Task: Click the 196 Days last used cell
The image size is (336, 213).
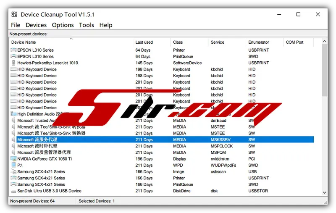Action: 144,159
